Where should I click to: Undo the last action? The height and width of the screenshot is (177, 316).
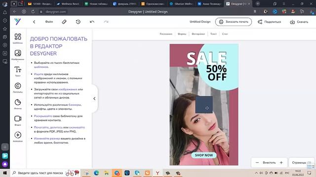point(92,22)
